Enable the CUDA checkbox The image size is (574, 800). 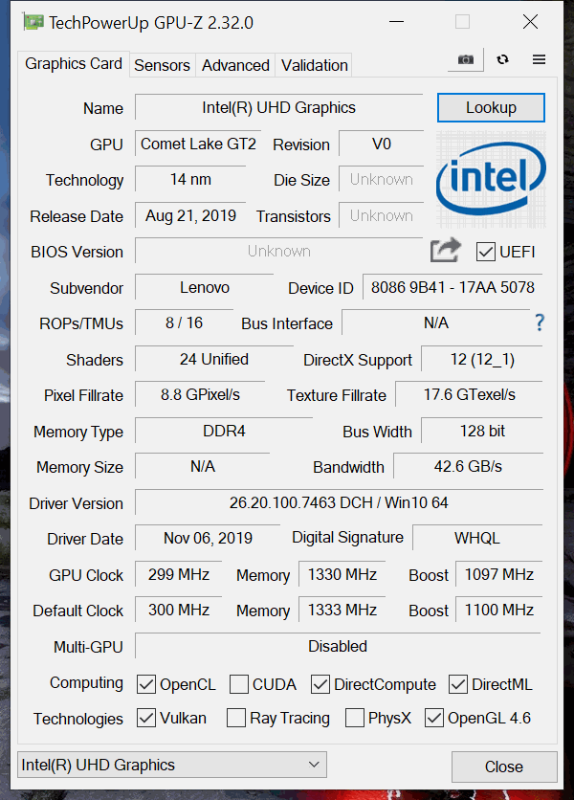pyautogui.click(x=239, y=684)
